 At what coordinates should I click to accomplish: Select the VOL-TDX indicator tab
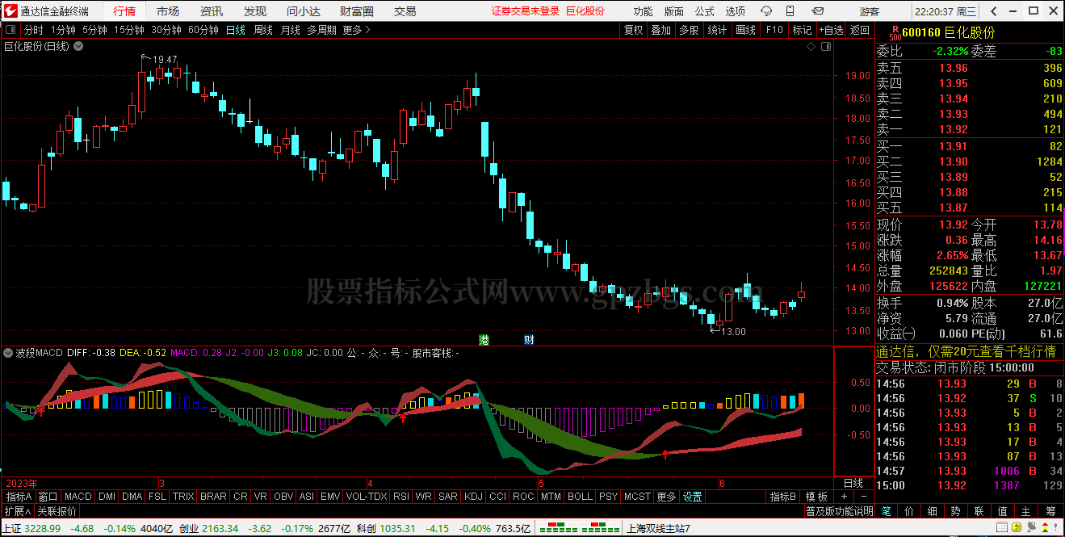366,497
